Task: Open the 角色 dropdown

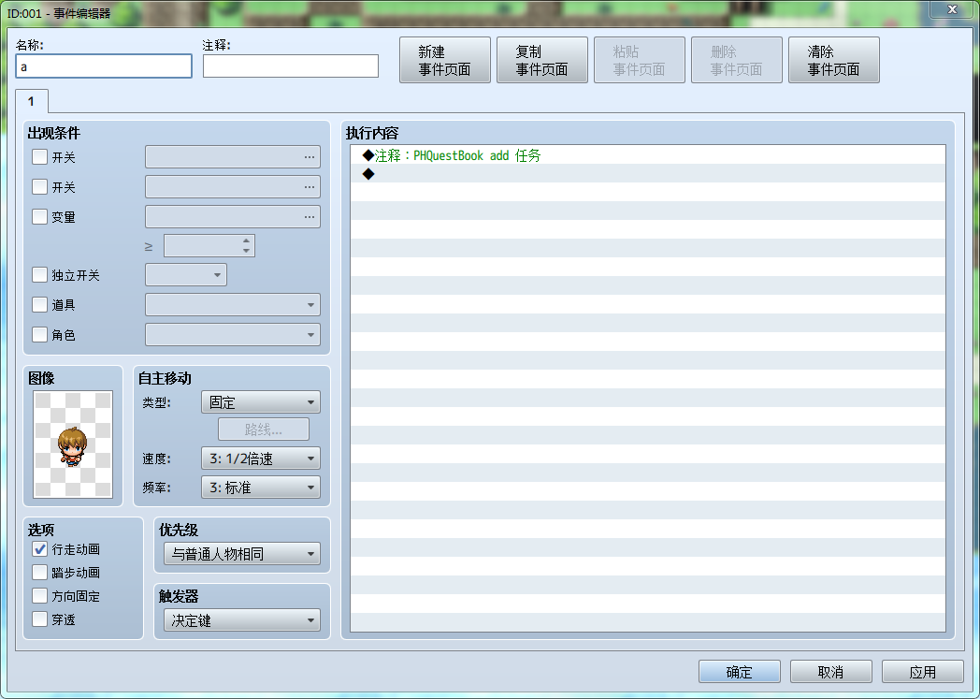Action: tap(233, 334)
